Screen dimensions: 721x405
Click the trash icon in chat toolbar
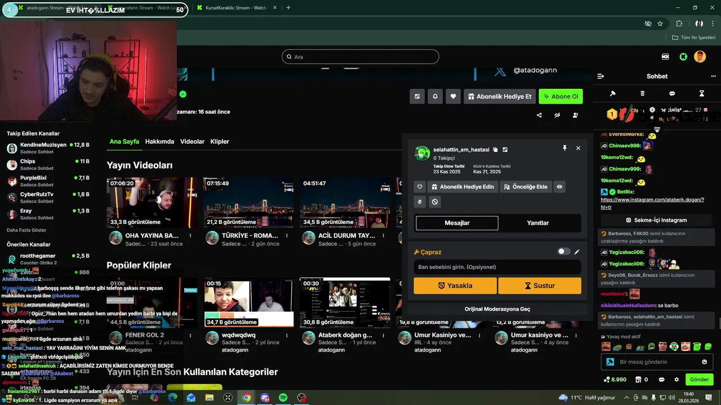point(643,93)
